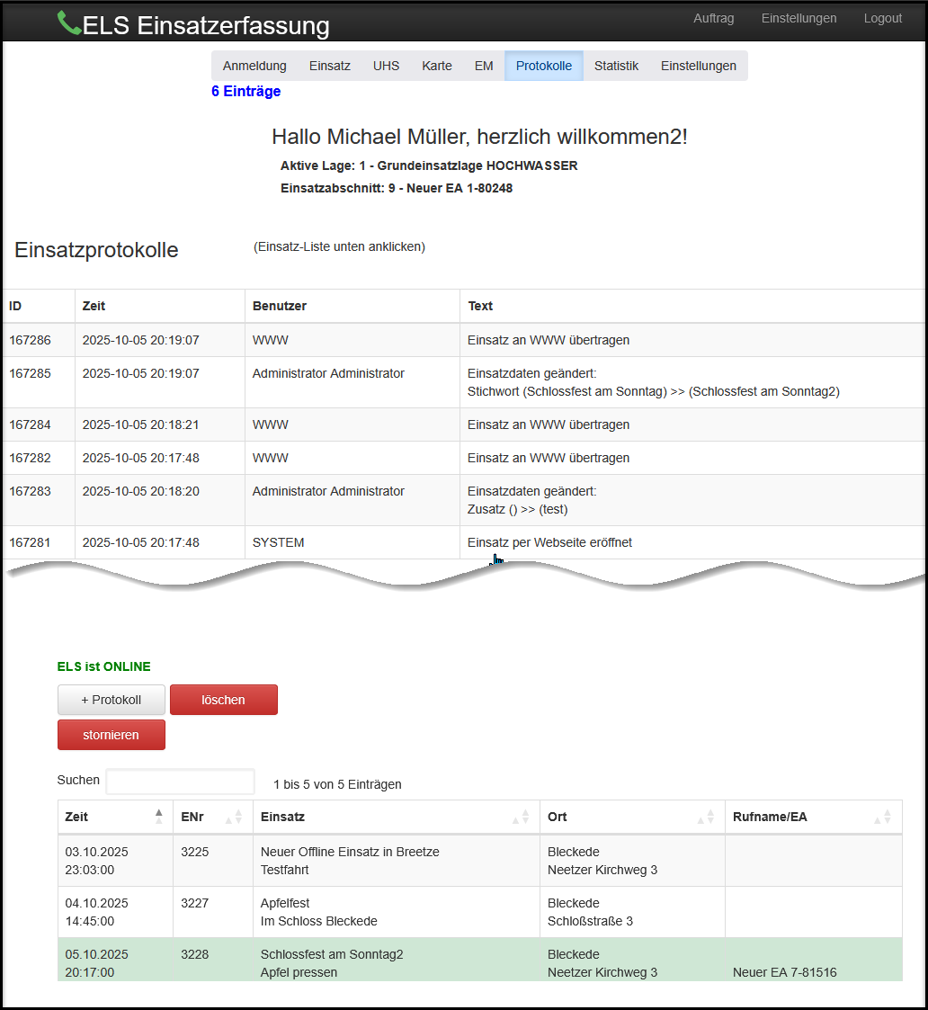The image size is (928, 1010).
Task: Focus the Suchen search field
Action: click(x=180, y=782)
